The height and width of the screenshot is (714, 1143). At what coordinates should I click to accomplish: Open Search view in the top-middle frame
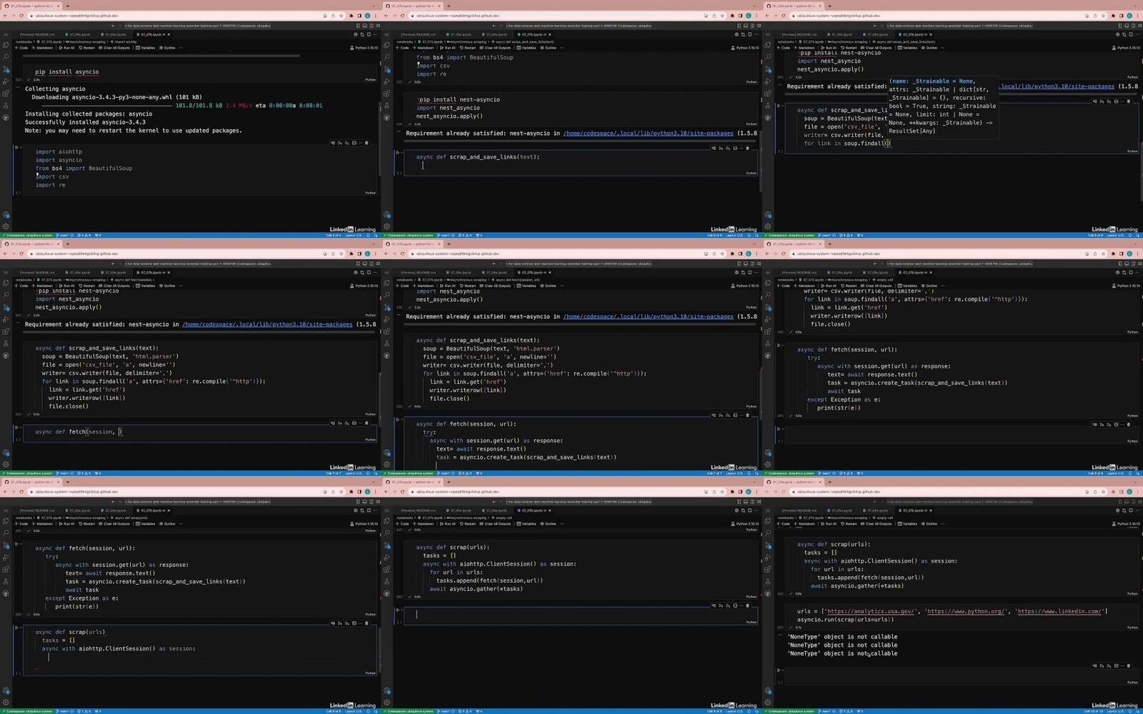387,57
